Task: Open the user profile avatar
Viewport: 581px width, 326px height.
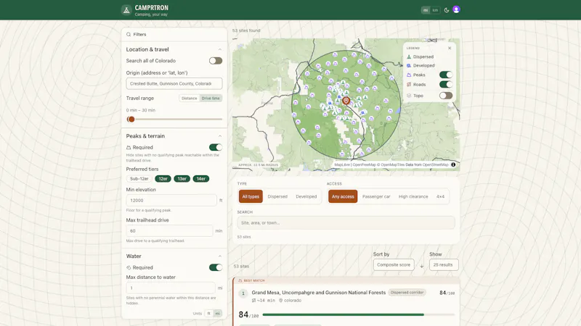Action: pos(456,9)
